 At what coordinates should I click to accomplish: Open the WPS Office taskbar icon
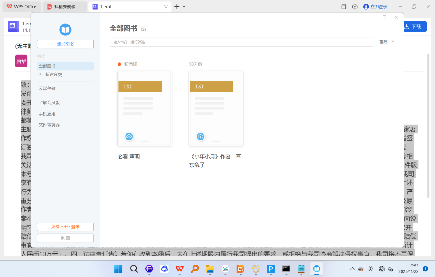[x=180, y=269]
